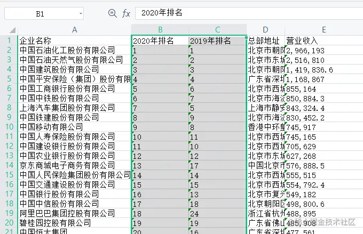The width and height of the screenshot is (363, 234).
Task: Select row 14 header
Action: pos(9,165)
